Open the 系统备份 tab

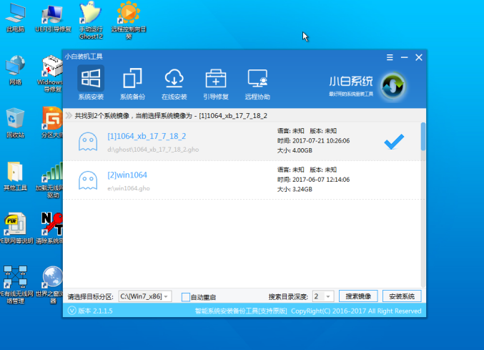pyautogui.click(x=132, y=84)
